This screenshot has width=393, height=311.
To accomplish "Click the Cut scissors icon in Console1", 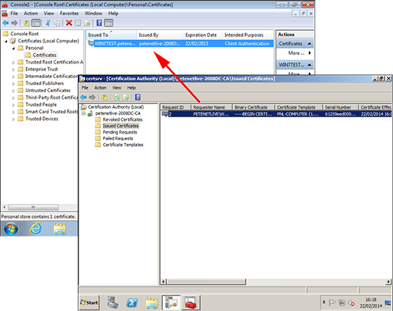I will click(x=48, y=23).
